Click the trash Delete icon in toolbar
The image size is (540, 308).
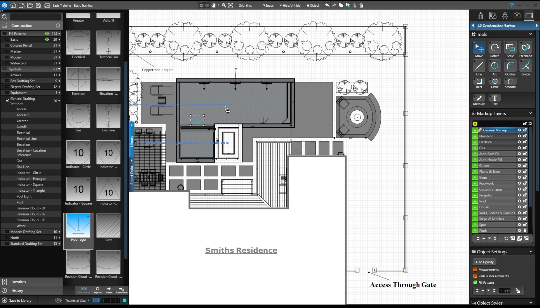tap(361, 5)
